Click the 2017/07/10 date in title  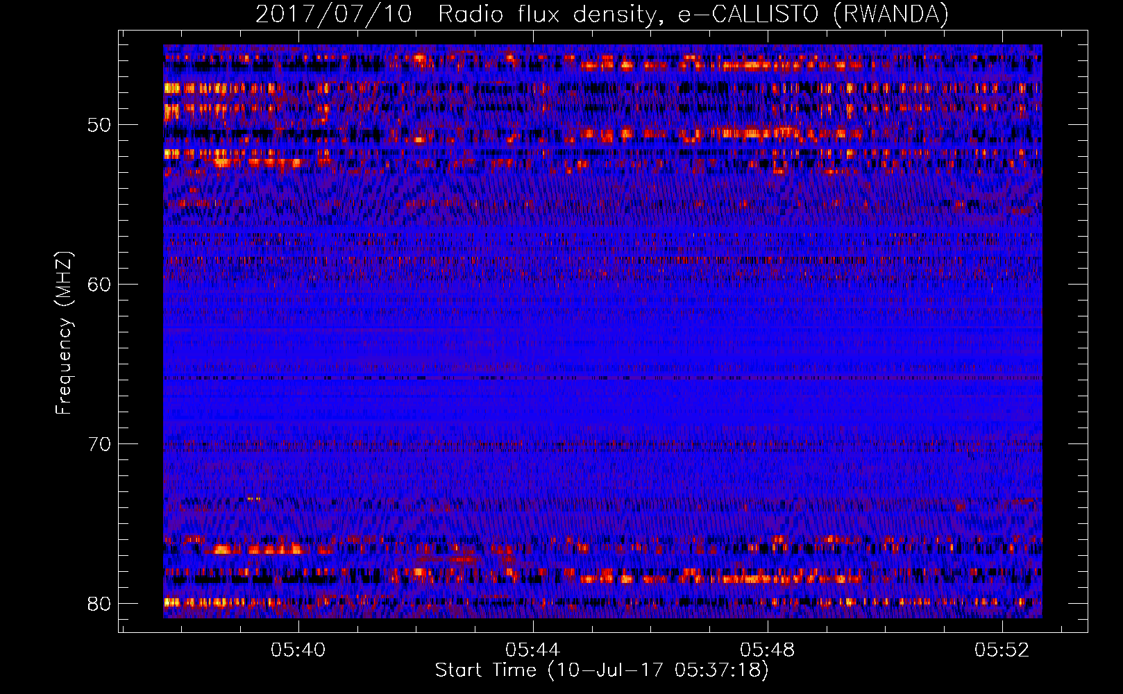pos(334,15)
